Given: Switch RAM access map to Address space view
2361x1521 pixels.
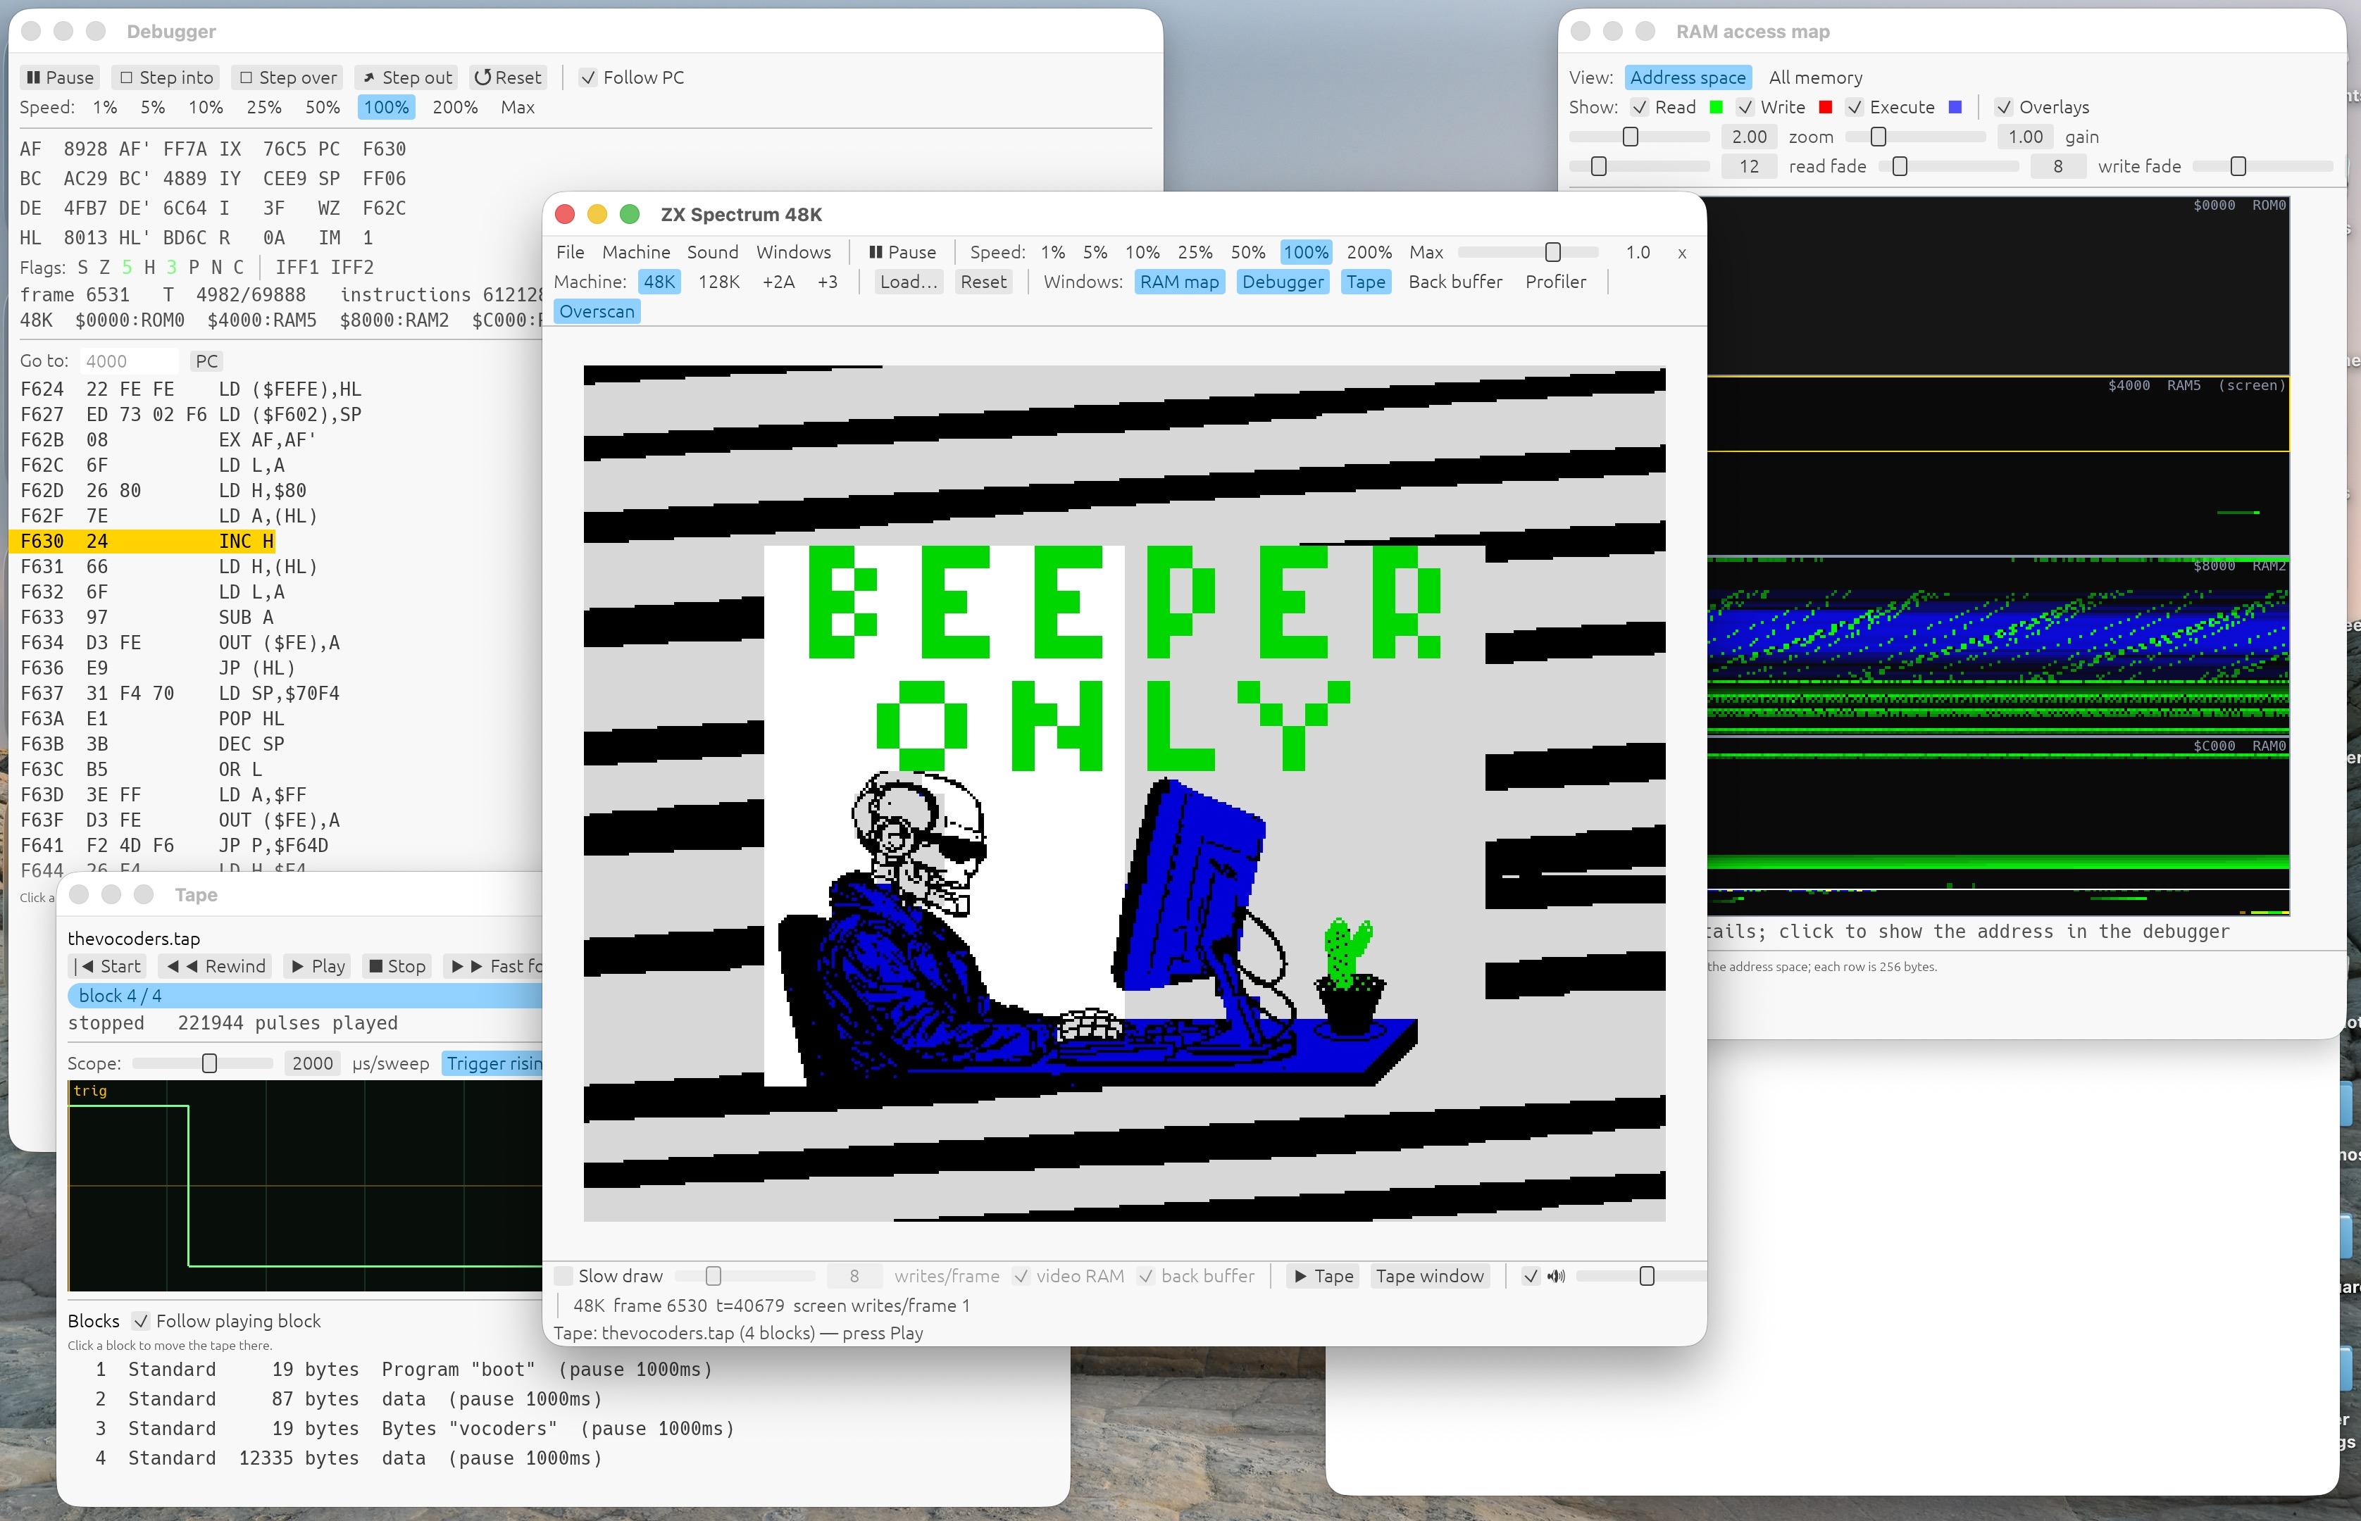Looking at the screenshot, I should [x=1687, y=78].
